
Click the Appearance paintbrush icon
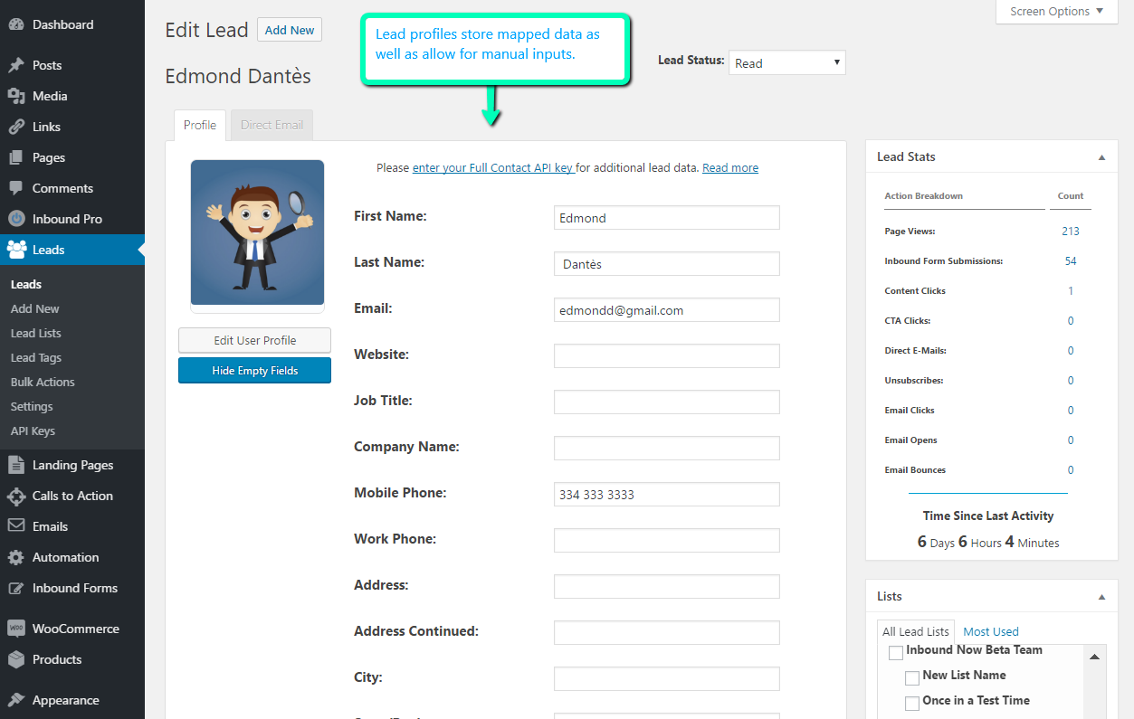(15, 700)
